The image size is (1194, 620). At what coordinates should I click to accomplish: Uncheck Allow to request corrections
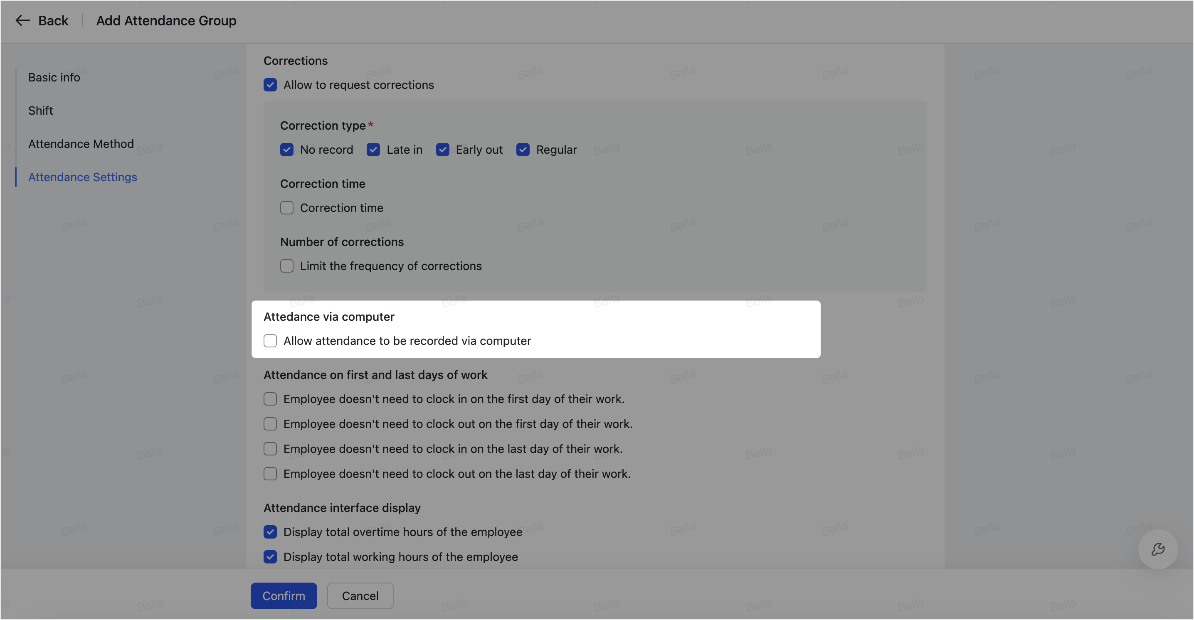pyautogui.click(x=270, y=85)
